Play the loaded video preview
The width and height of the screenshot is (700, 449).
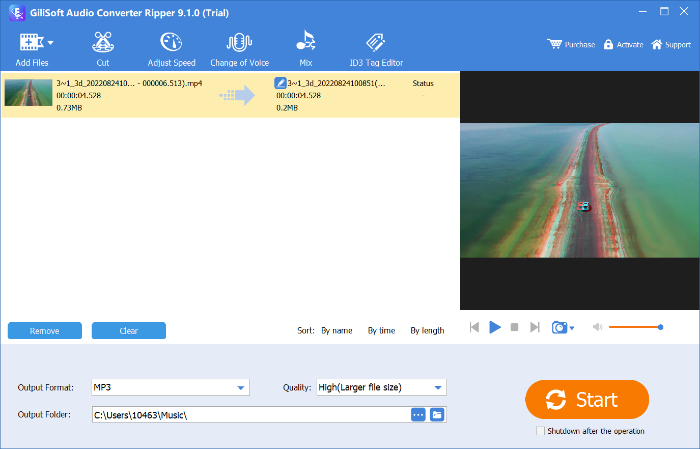click(494, 327)
